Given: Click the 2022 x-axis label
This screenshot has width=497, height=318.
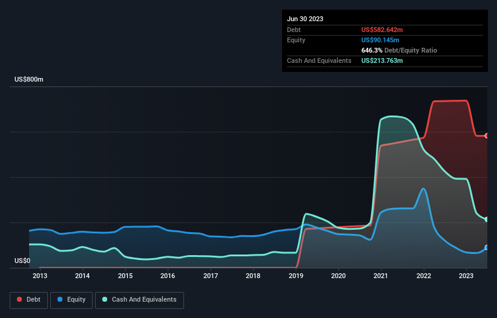Looking at the screenshot, I should (x=424, y=276).
